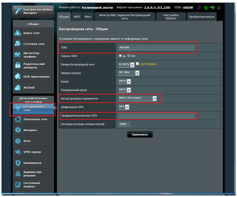
Task: Open the wireless MAC filter tab
Action: point(125,17)
